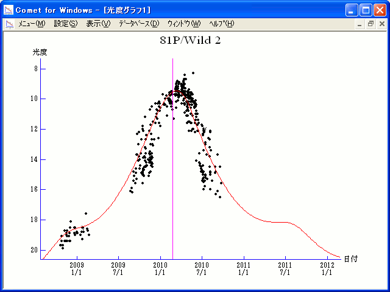Image resolution: width=390 pixels, height=292 pixels.
Task: Click the 2011 7/1 date label
Action: tap(285, 269)
